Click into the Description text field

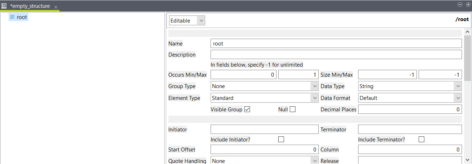(x=336, y=55)
